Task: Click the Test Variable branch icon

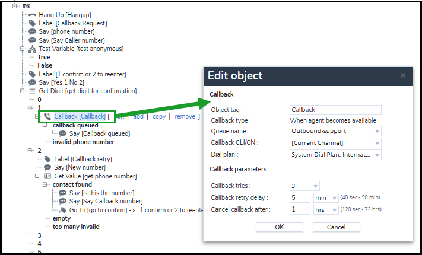Action: click(x=32, y=49)
